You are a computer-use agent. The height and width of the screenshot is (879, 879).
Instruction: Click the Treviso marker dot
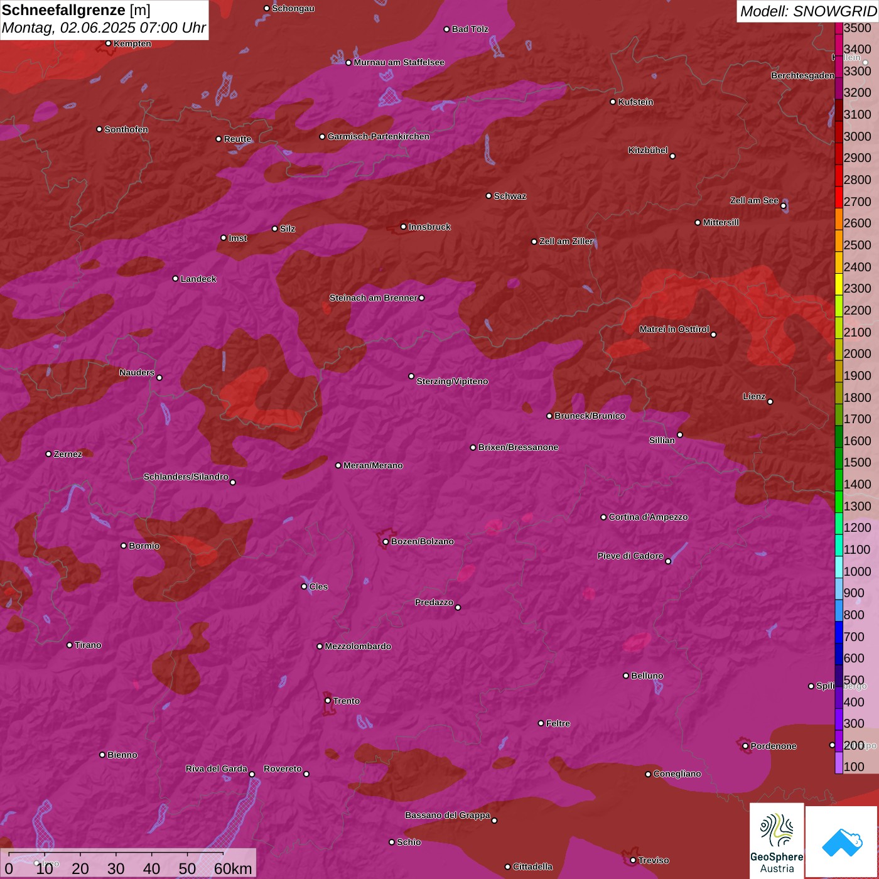pos(633,860)
